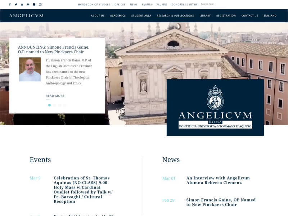Open the Academics menu
288x216 pixels.
tap(118, 15)
